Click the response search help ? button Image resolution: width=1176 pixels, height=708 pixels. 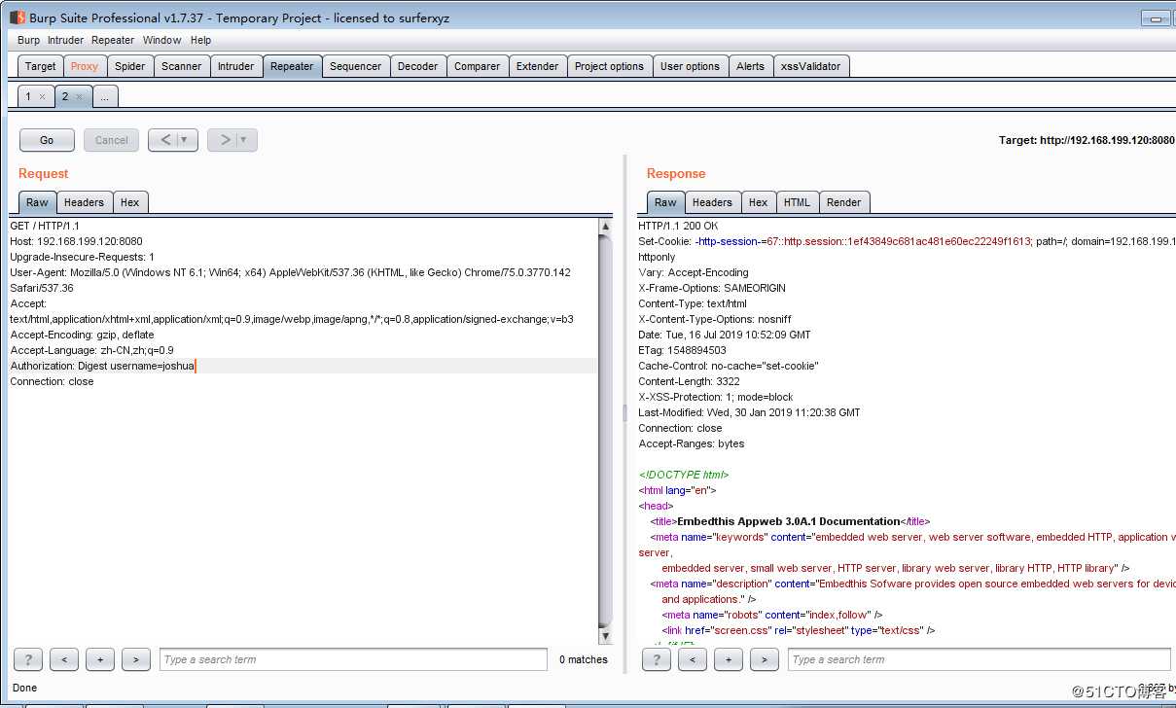(657, 659)
